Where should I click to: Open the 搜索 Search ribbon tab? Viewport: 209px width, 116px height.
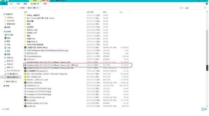(45, 4)
